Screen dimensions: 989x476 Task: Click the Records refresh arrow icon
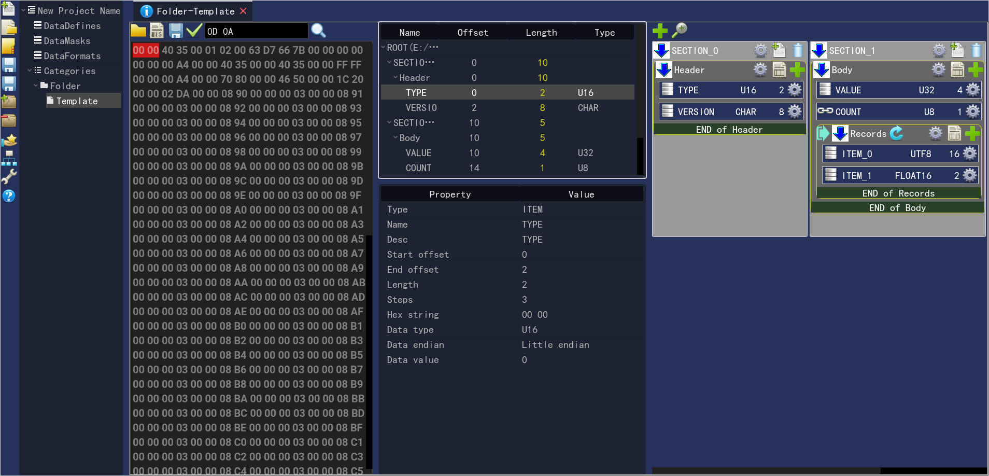[x=896, y=133]
